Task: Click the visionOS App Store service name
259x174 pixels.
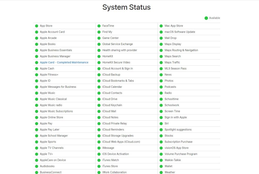Action: coord(177,148)
